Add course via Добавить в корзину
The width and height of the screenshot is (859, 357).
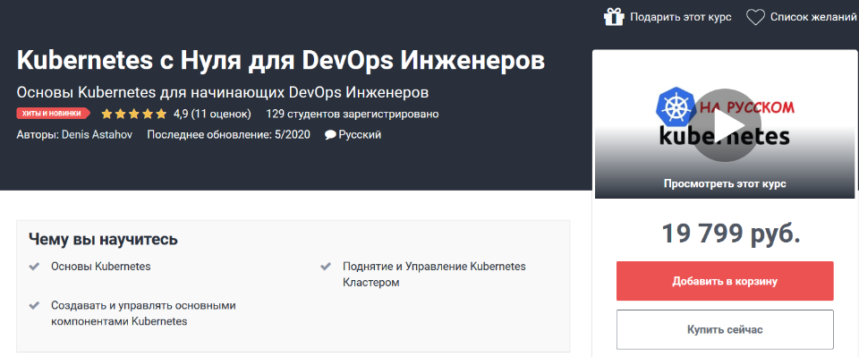click(x=725, y=281)
